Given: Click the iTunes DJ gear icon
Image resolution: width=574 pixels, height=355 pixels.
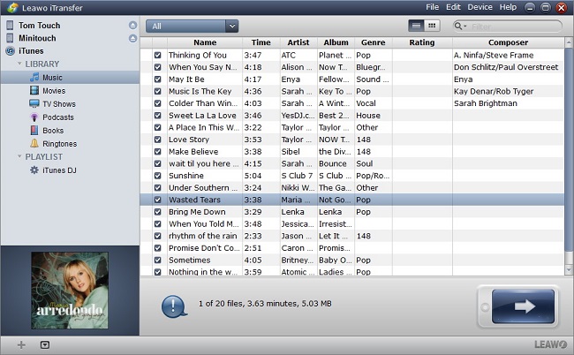Looking at the screenshot, I should pos(34,170).
